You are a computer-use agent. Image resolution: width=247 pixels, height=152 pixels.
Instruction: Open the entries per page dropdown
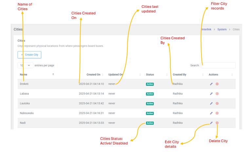(x=26, y=66)
